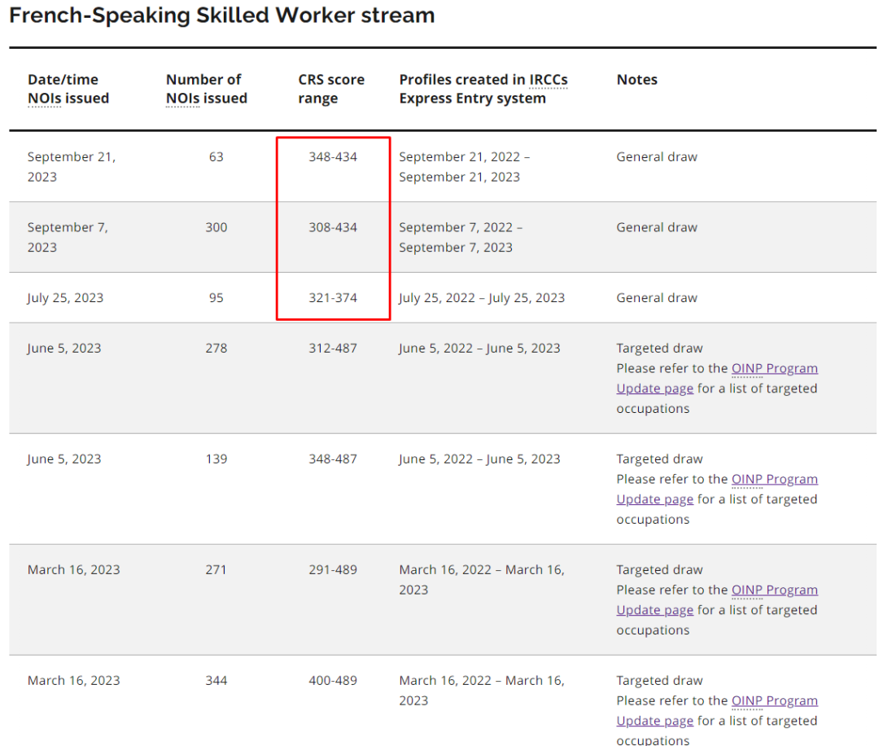Select the 'French-Speaking Skilled Worker stream' heading

pyautogui.click(x=222, y=15)
